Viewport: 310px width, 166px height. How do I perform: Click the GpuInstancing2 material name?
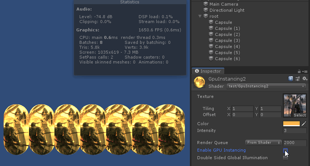[x=227, y=79]
